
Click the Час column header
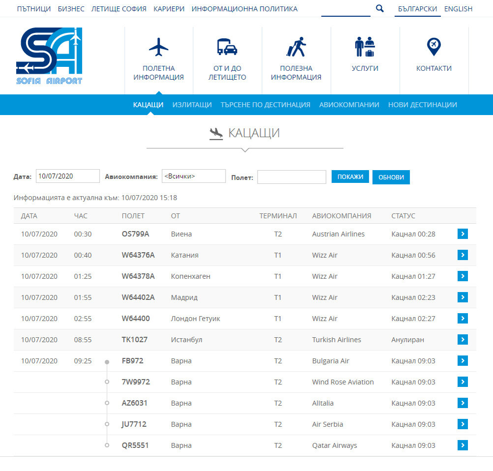[81, 216]
